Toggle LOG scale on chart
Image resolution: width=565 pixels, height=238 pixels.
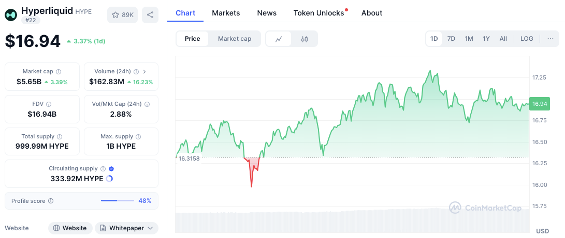[527, 39]
